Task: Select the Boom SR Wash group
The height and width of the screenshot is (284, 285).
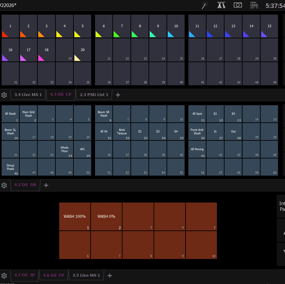Action: [104, 114]
